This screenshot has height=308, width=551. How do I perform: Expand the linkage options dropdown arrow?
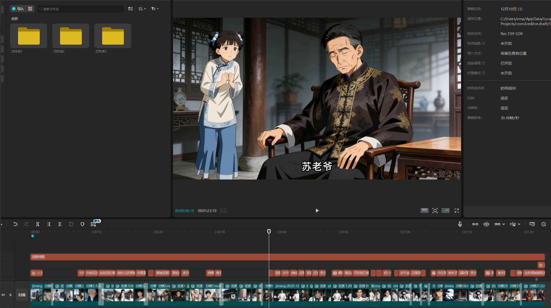504,224
